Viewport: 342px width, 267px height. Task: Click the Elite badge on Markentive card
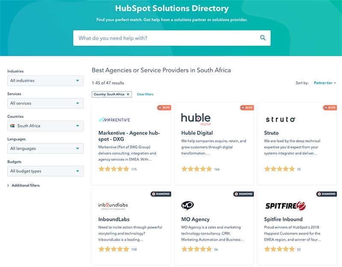(164, 108)
